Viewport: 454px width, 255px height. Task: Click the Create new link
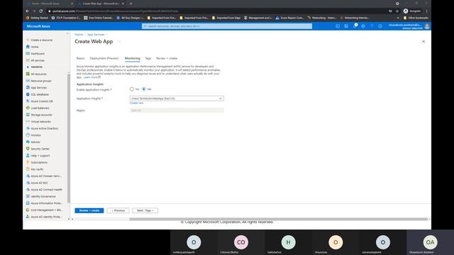click(x=136, y=103)
